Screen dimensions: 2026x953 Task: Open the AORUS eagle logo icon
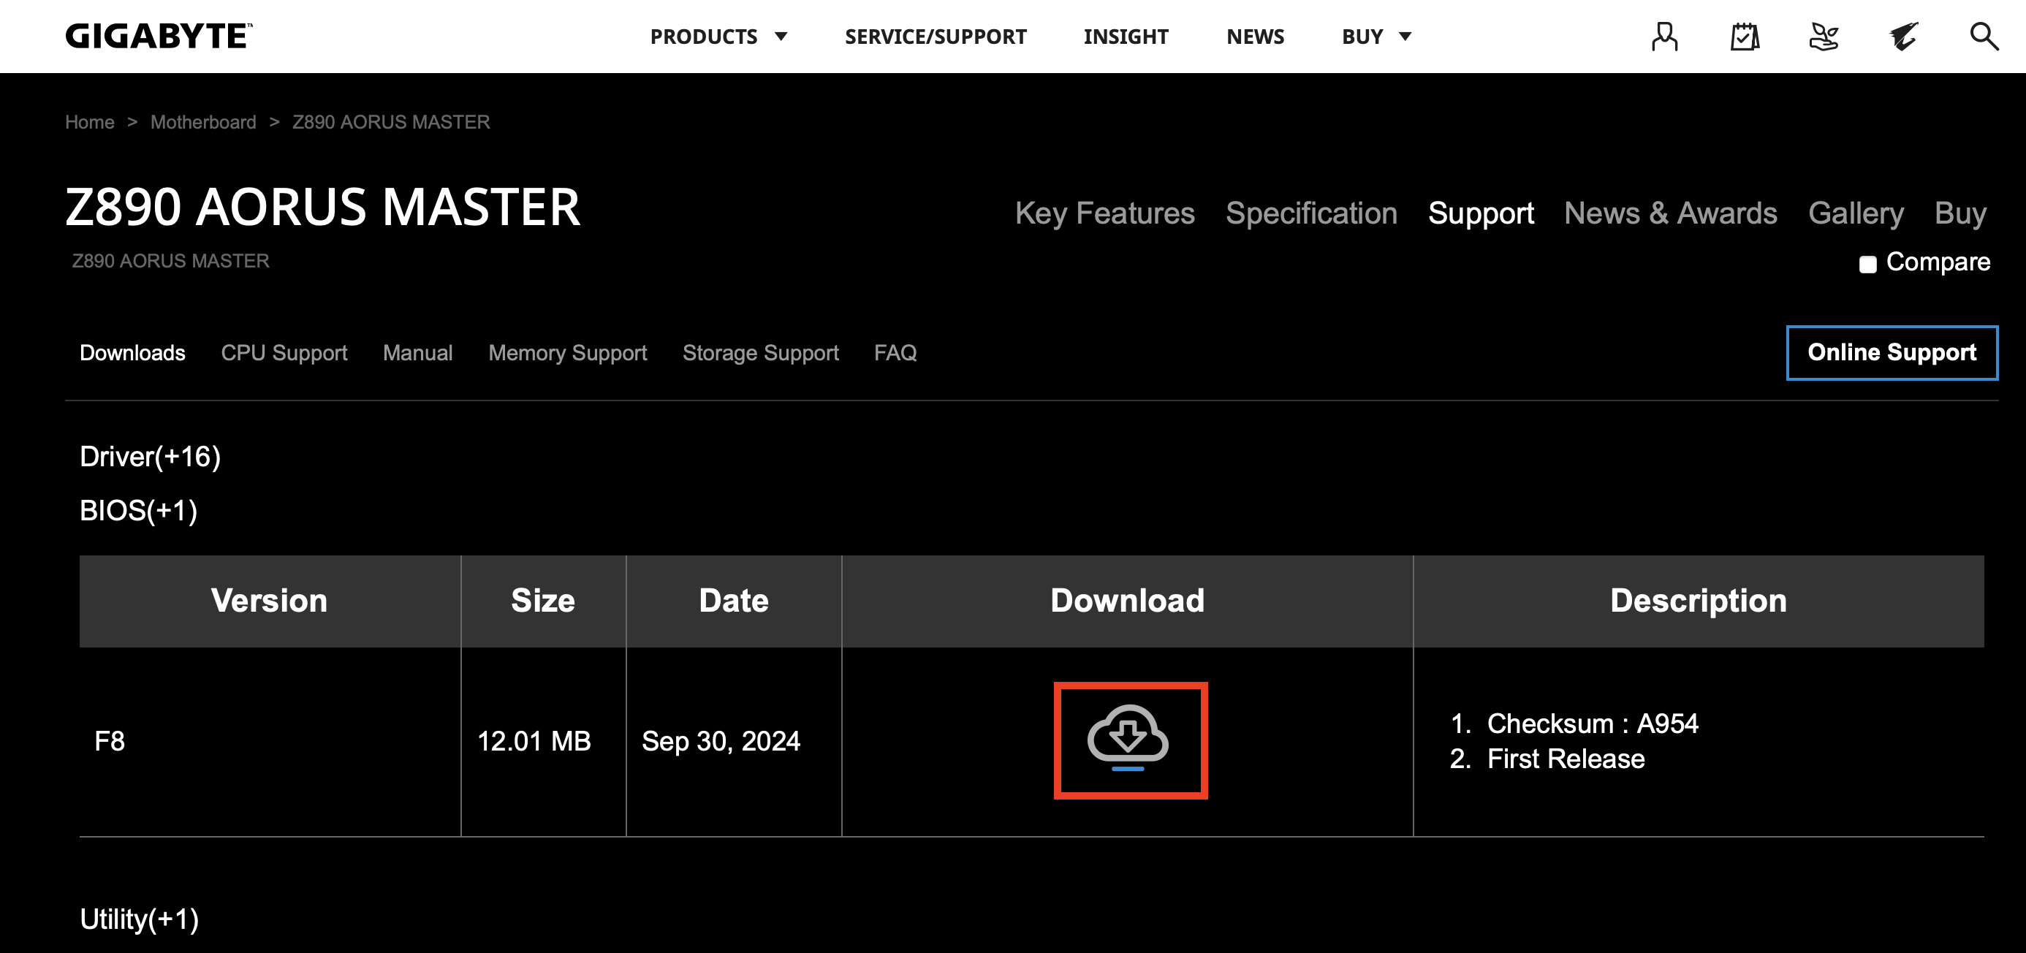[x=1905, y=35]
